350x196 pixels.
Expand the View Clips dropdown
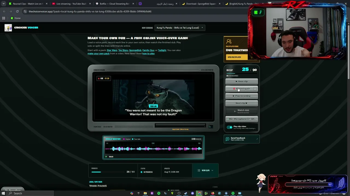[205, 170]
